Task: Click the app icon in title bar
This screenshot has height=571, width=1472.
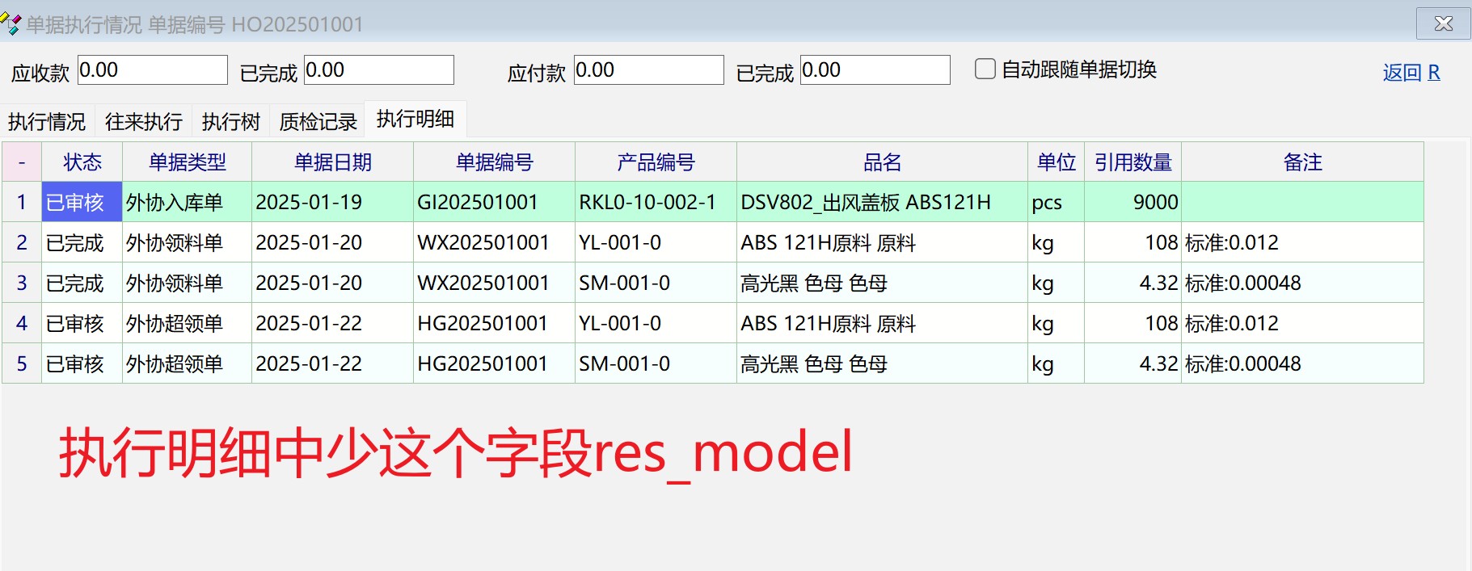Action: click(11, 23)
